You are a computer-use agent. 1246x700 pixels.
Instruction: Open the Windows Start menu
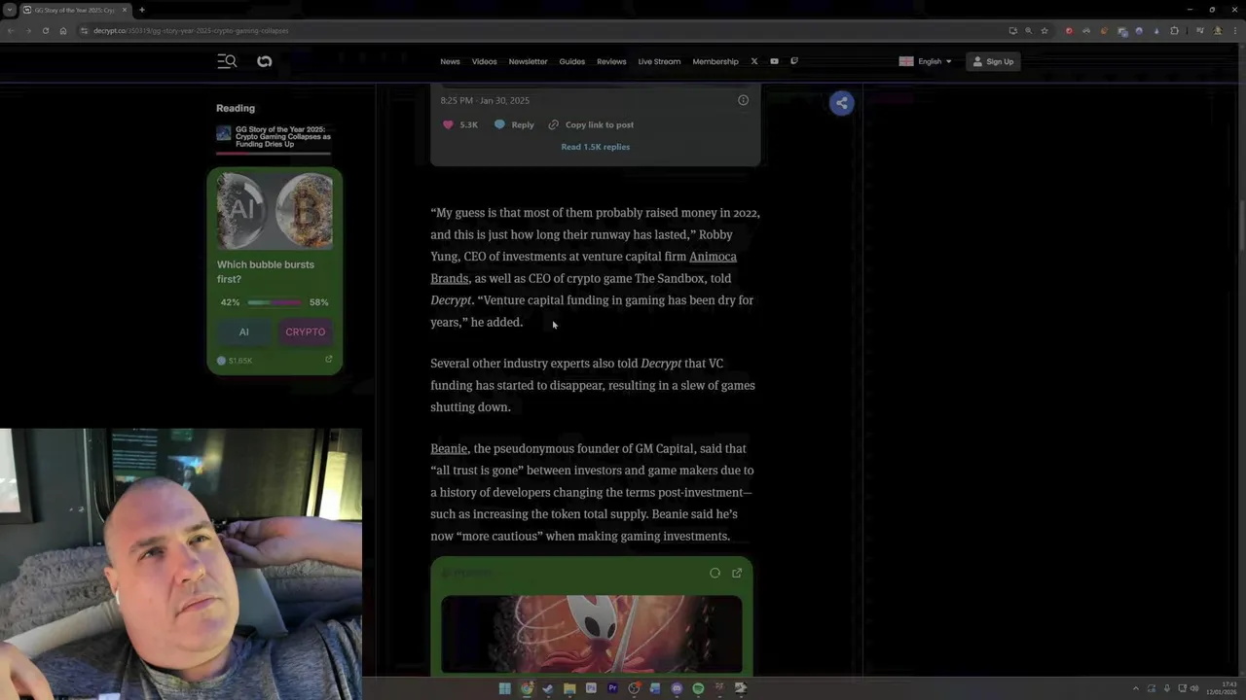504,688
